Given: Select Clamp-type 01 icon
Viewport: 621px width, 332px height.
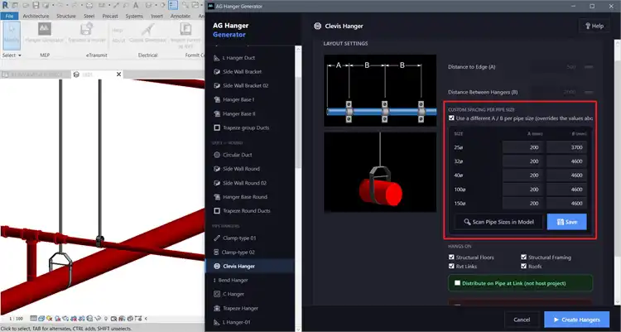Looking at the screenshot, I should tap(217, 238).
